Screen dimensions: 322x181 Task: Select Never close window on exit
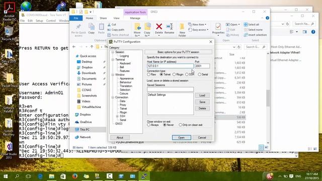[169, 125]
